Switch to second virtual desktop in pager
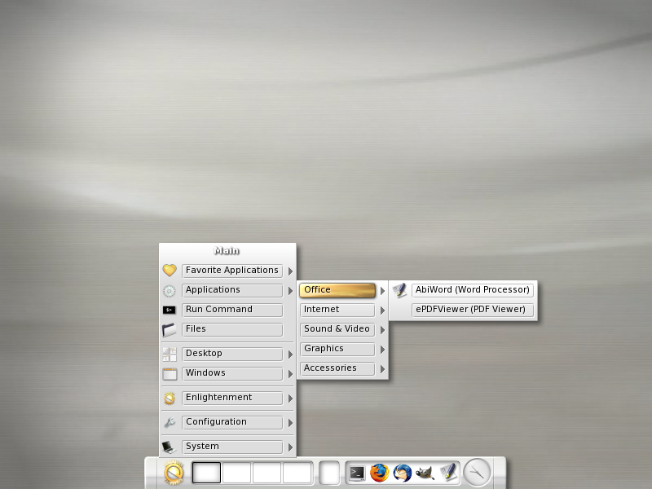This screenshot has height=489, width=652. click(236, 473)
